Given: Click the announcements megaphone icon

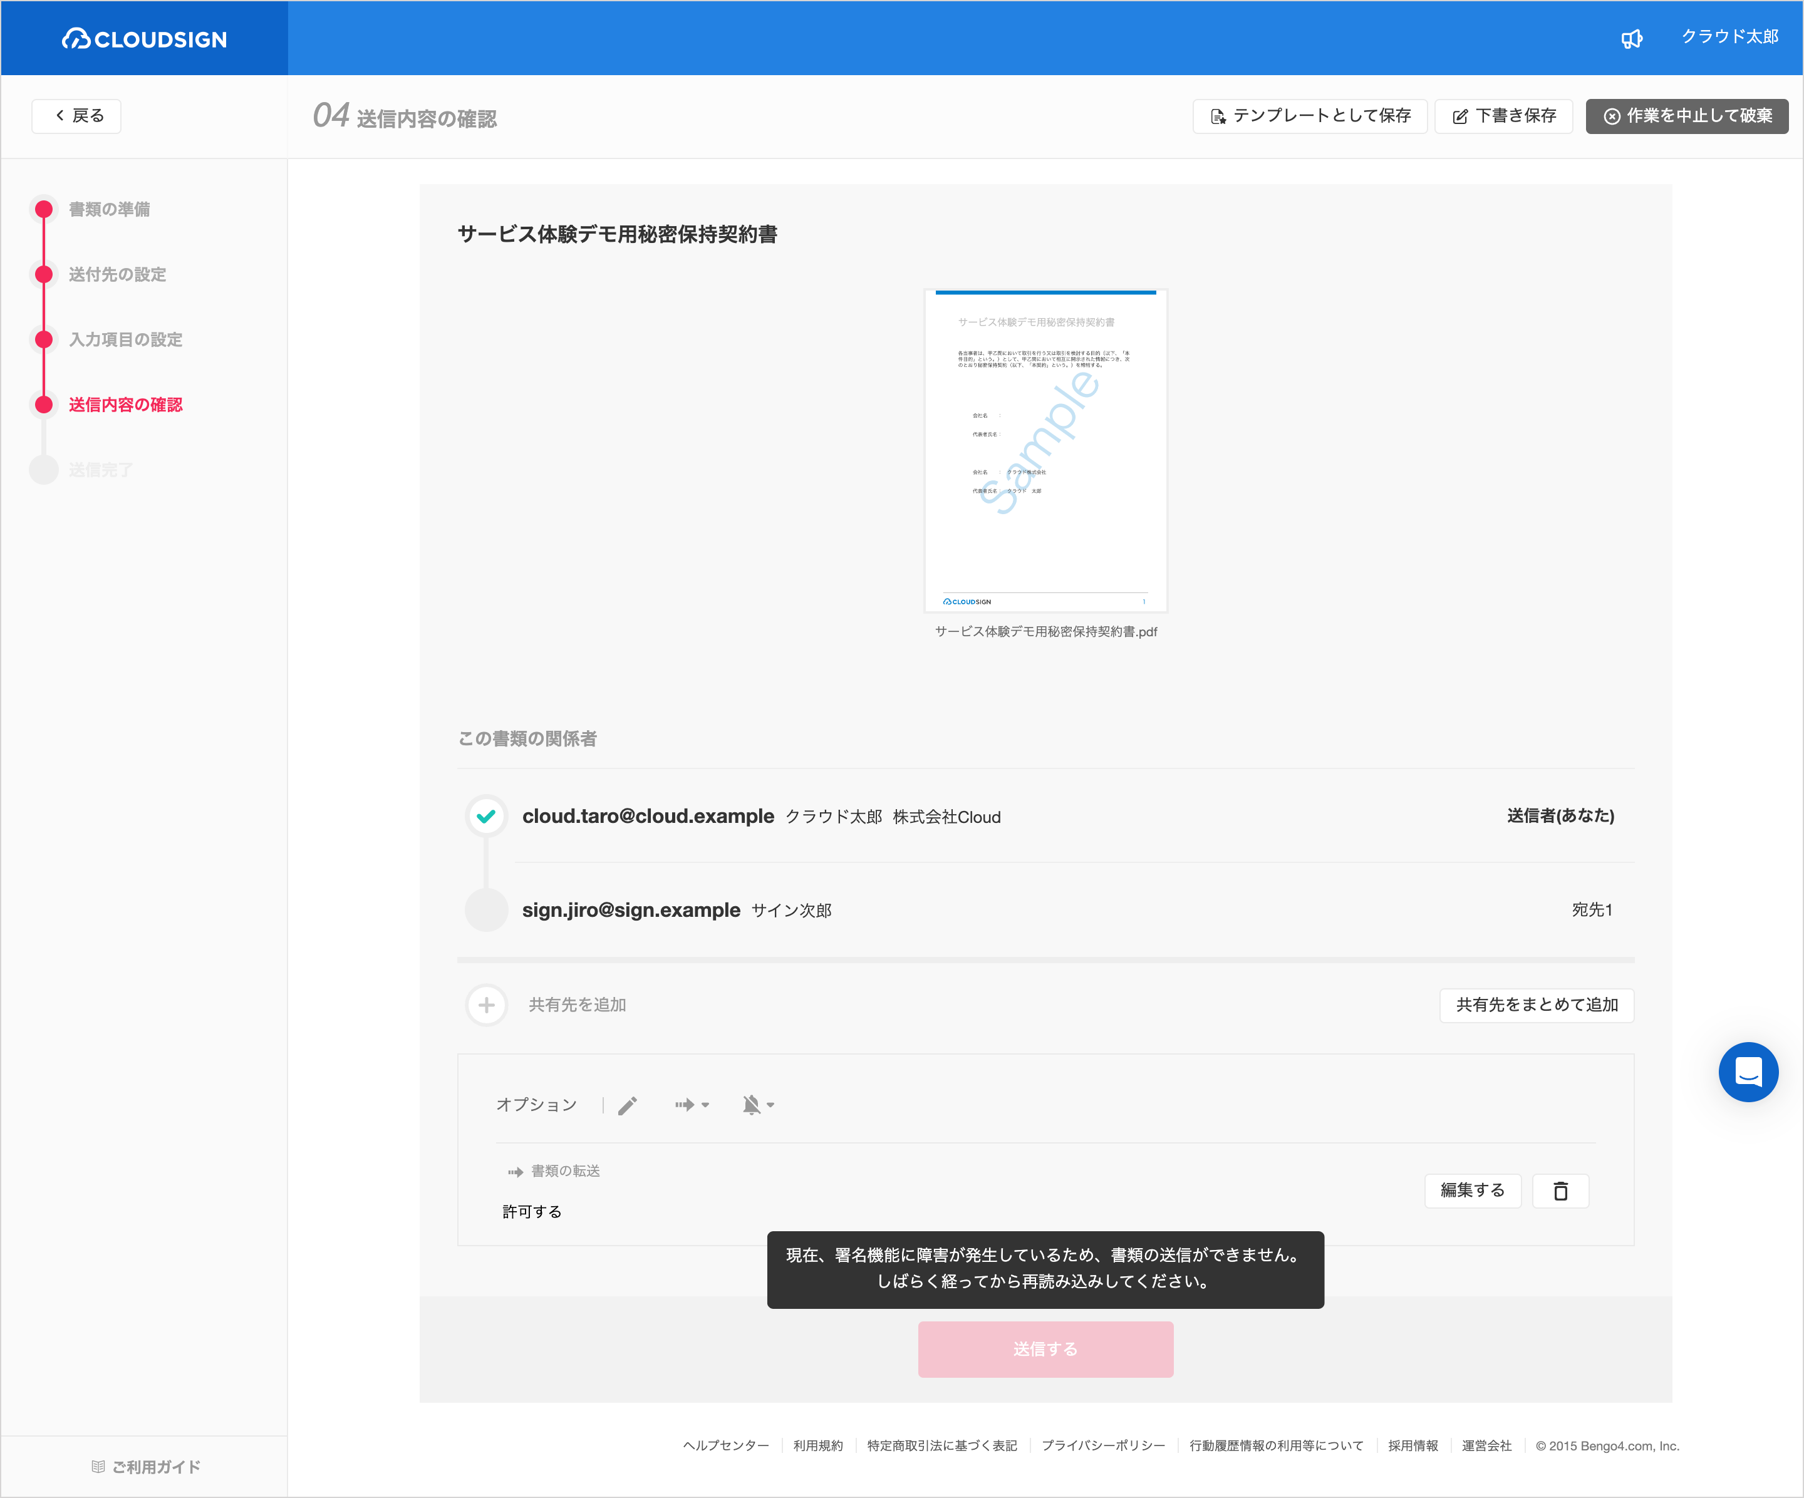Looking at the screenshot, I should 1631,39.
